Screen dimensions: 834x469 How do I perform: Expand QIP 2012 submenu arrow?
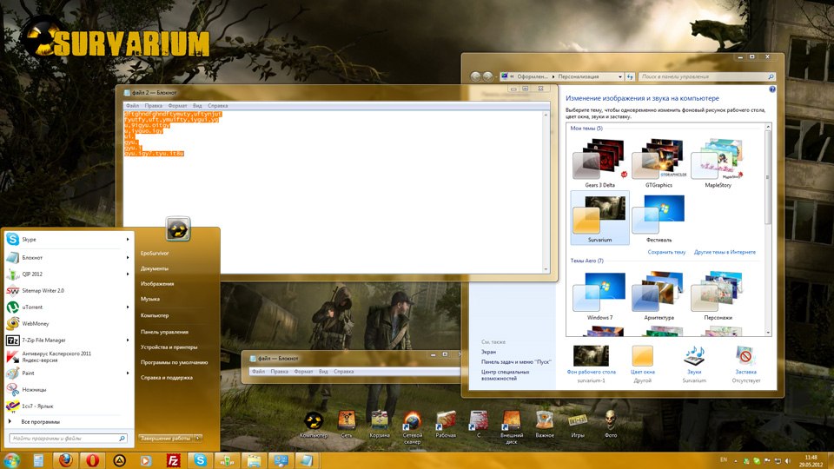(128, 274)
